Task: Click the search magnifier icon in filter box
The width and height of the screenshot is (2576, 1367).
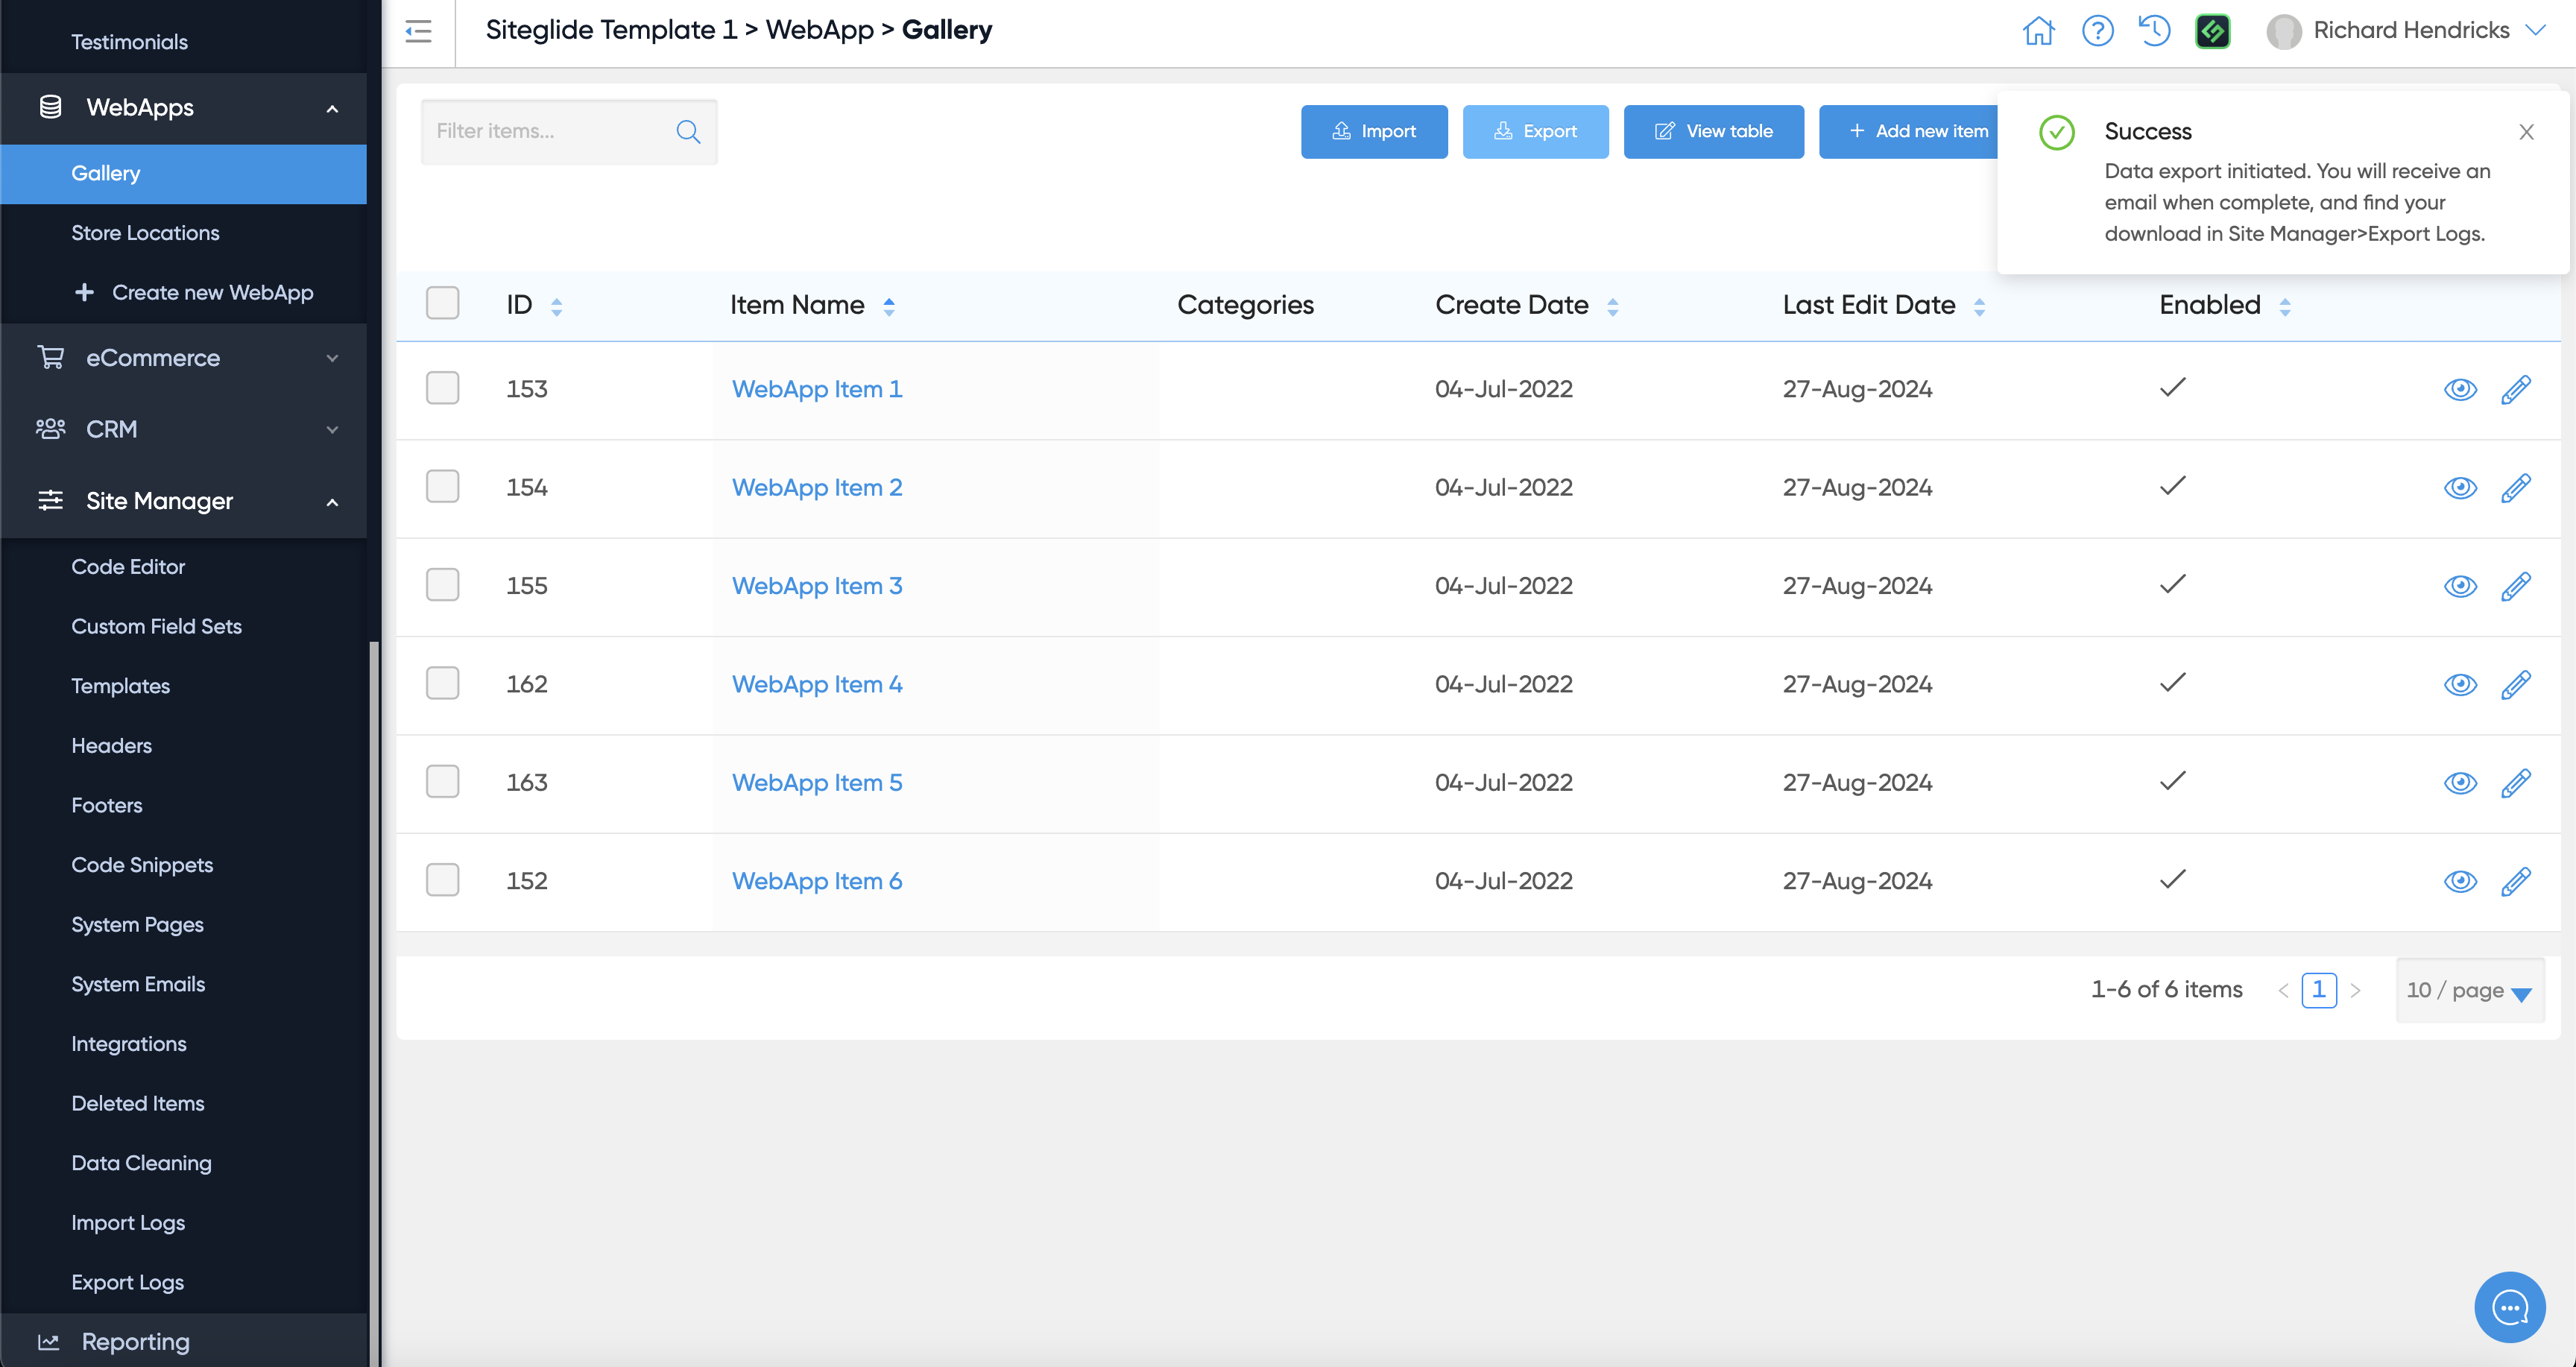Action: tap(688, 132)
